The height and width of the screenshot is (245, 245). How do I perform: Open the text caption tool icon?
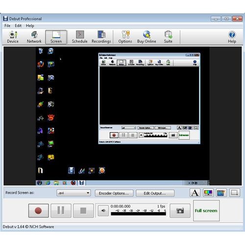(x=195, y=193)
